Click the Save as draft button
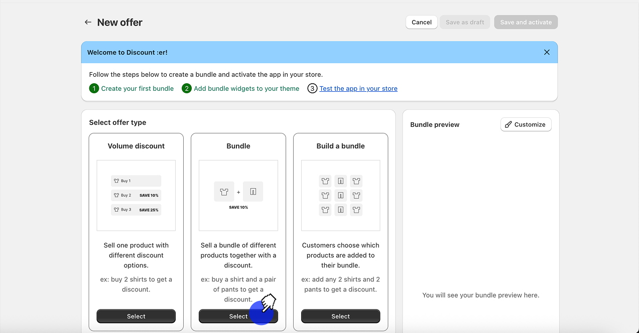 click(465, 22)
